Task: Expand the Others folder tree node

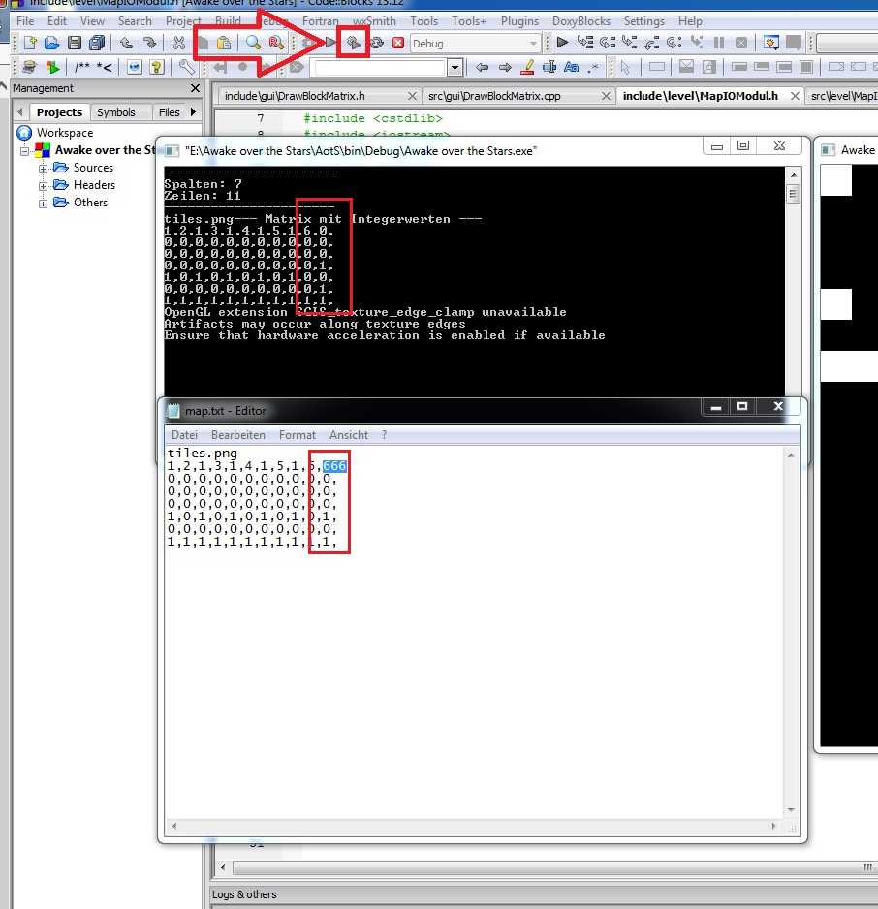Action: click(44, 203)
